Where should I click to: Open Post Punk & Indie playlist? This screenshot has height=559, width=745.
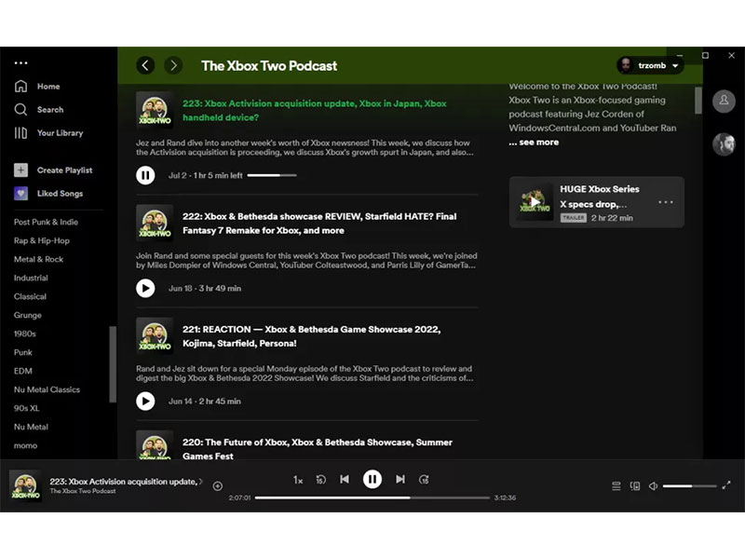pos(46,222)
